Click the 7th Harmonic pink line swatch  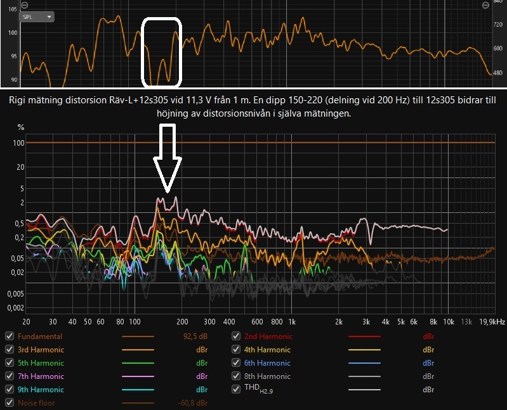(x=138, y=376)
